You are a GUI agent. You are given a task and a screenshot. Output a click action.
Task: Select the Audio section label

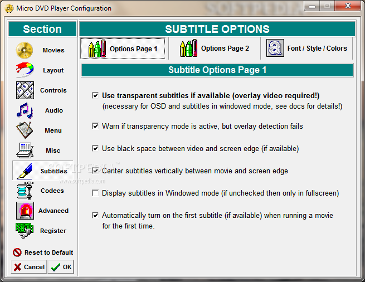point(54,110)
